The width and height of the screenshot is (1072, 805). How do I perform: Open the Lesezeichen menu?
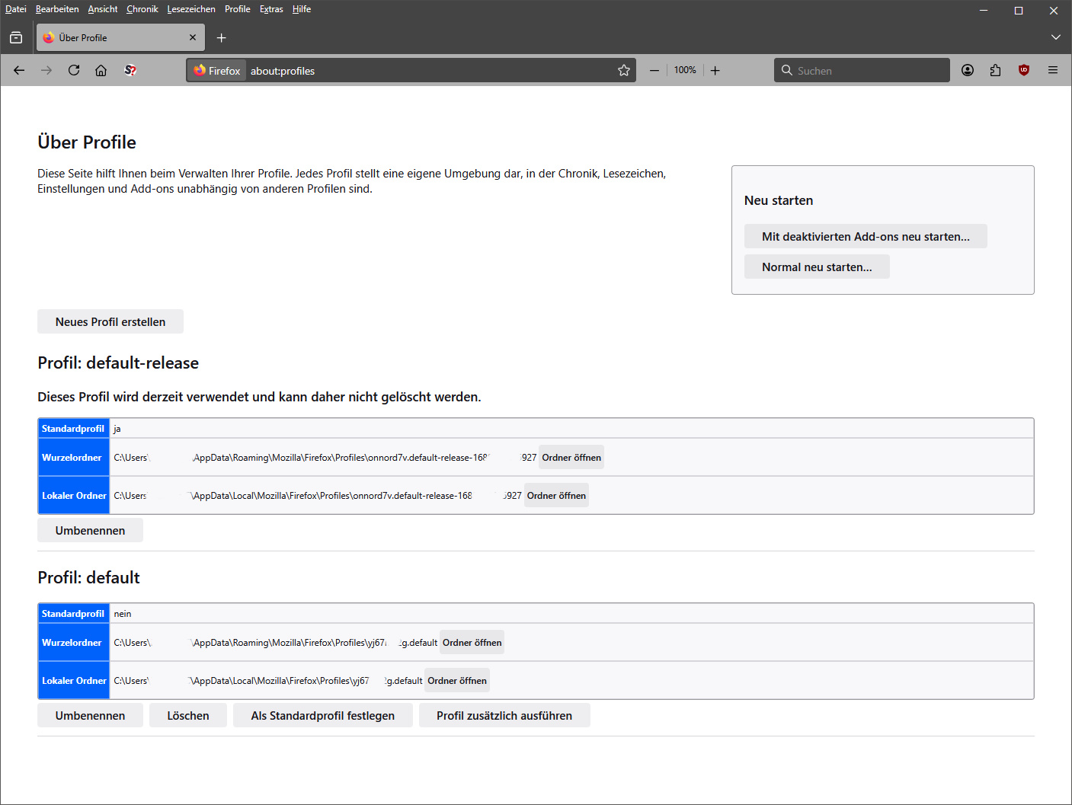click(x=191, y=9)
